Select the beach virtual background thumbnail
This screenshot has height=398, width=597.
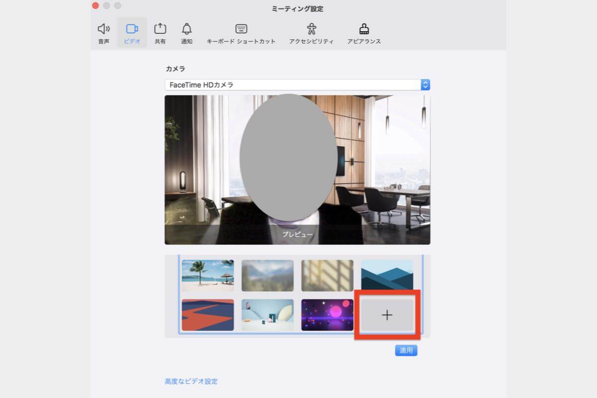coord(208,275)
